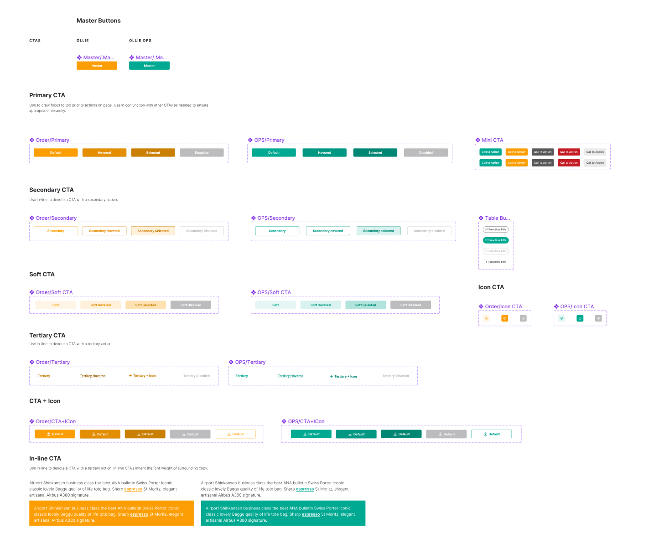
Task: Click the component diamond icon beside Order/Secondary
Action: (x=32, y=218)
